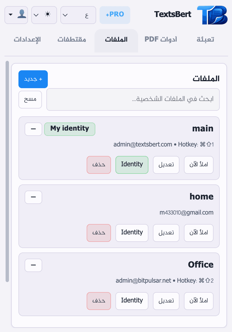This screenshot has height=332, width=232.
Task: Click the مسح clear button
Action: (x=30, y=100)
